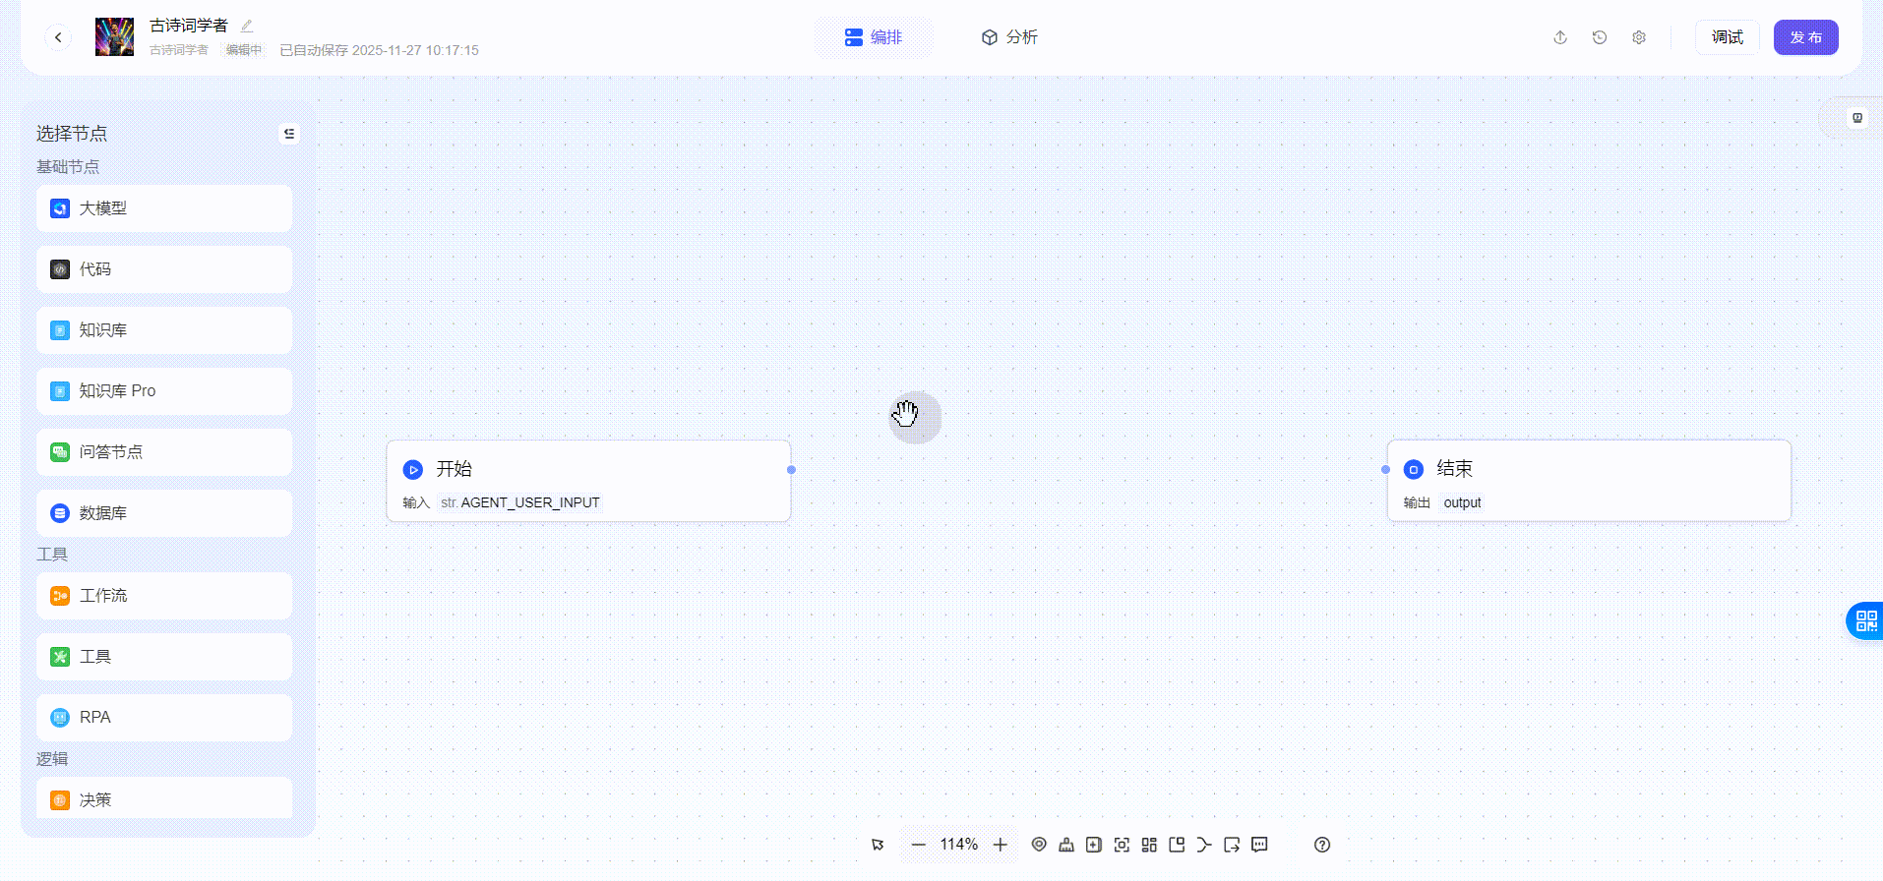Edit the agent name with pencil icon
Screen dimensions: 1883x881
click(x=247, y=26)
